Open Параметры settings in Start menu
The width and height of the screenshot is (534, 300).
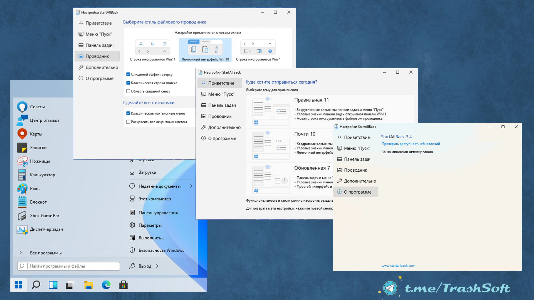click(145, 225)
